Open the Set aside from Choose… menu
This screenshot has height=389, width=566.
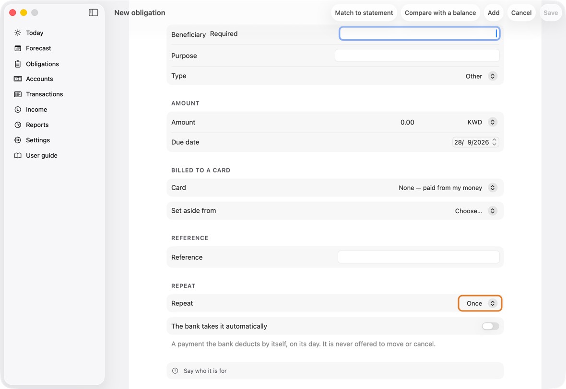tap(476, 211)
